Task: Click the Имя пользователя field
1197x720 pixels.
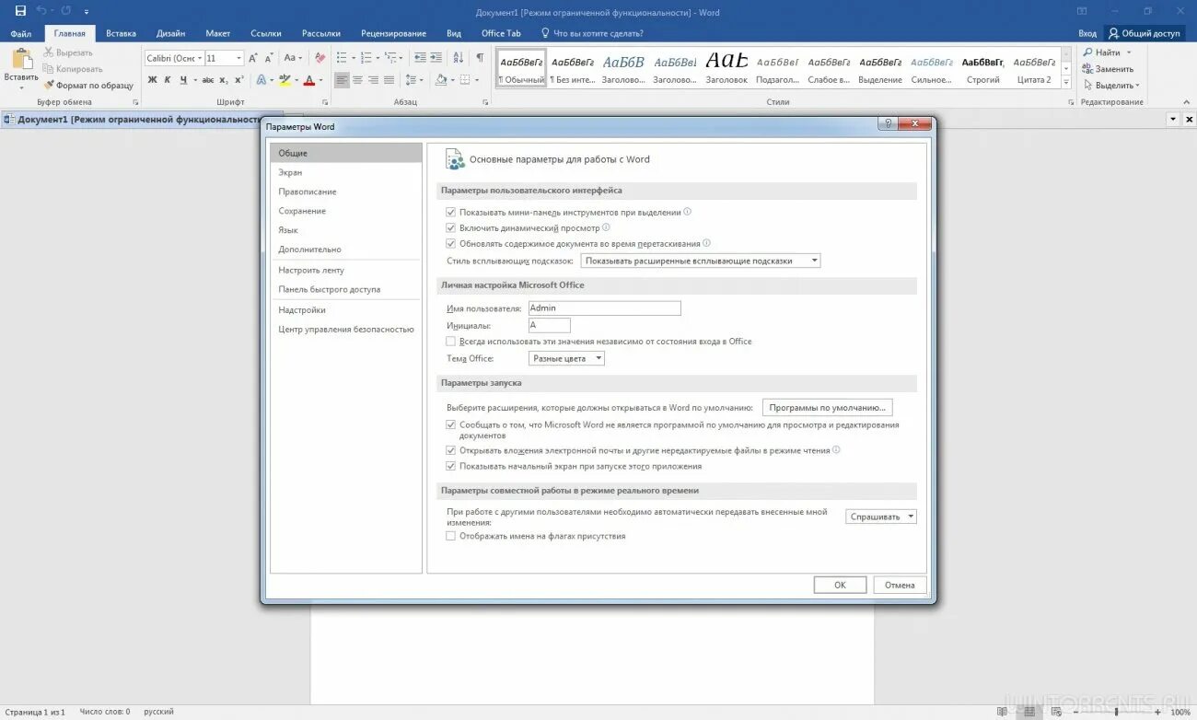Action: 605,308
